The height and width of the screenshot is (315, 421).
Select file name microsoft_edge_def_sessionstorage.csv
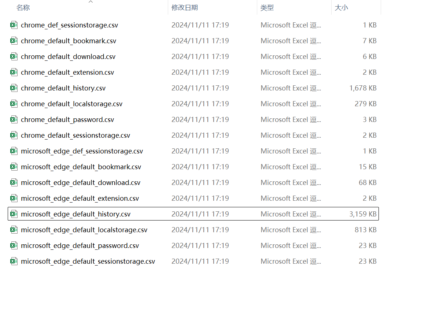pos(82,151)
